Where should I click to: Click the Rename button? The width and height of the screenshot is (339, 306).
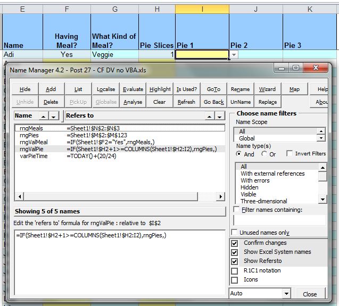click(x=241, y=89)
